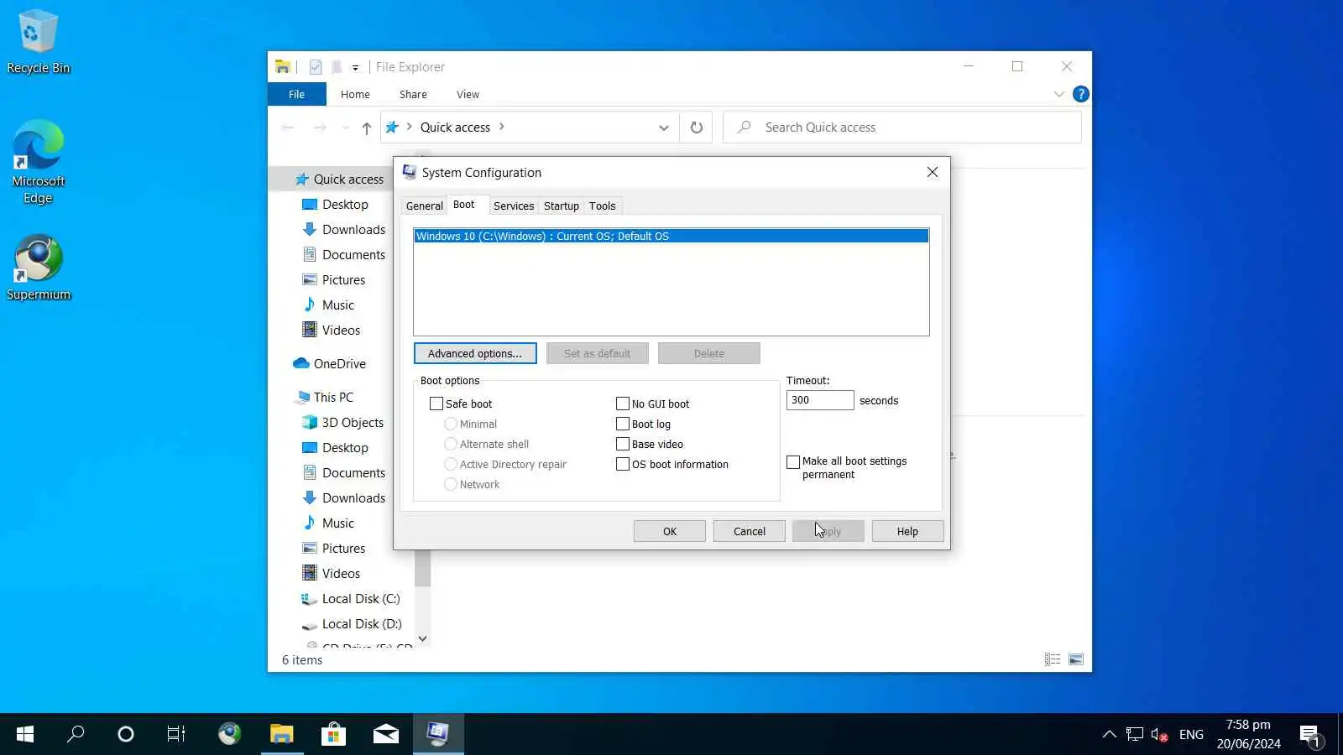
Task: Click the ENG language indicator
Action: [1191, 734]
